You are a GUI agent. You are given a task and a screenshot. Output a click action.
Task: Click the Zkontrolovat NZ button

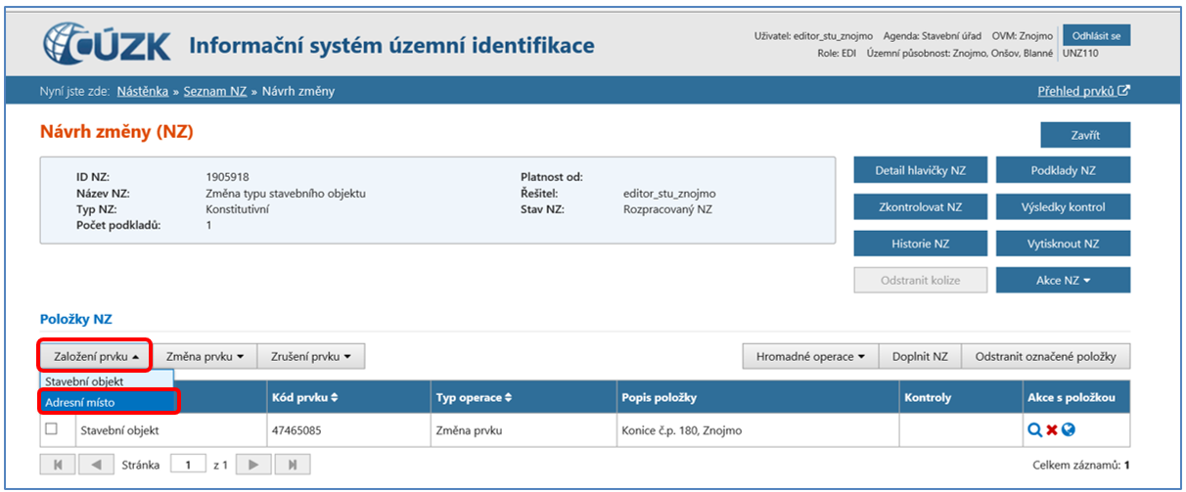coord(920,207)
